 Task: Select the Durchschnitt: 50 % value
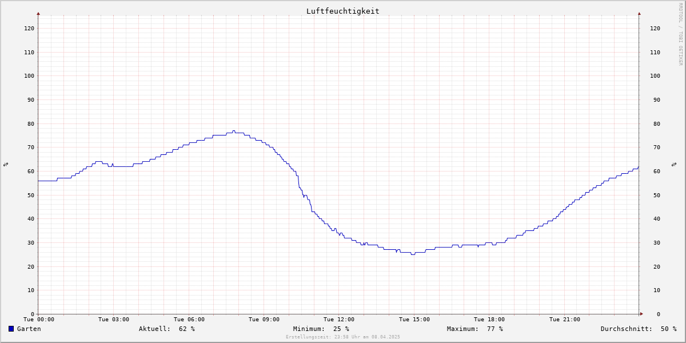639,329
